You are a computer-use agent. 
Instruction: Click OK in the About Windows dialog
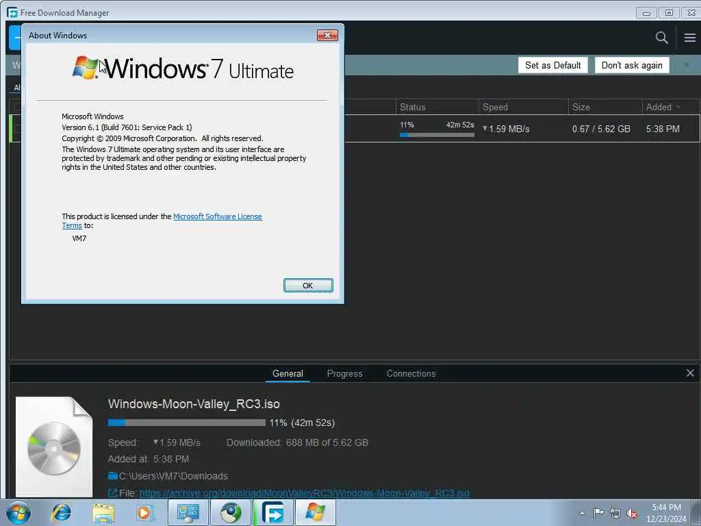(308, 286)
